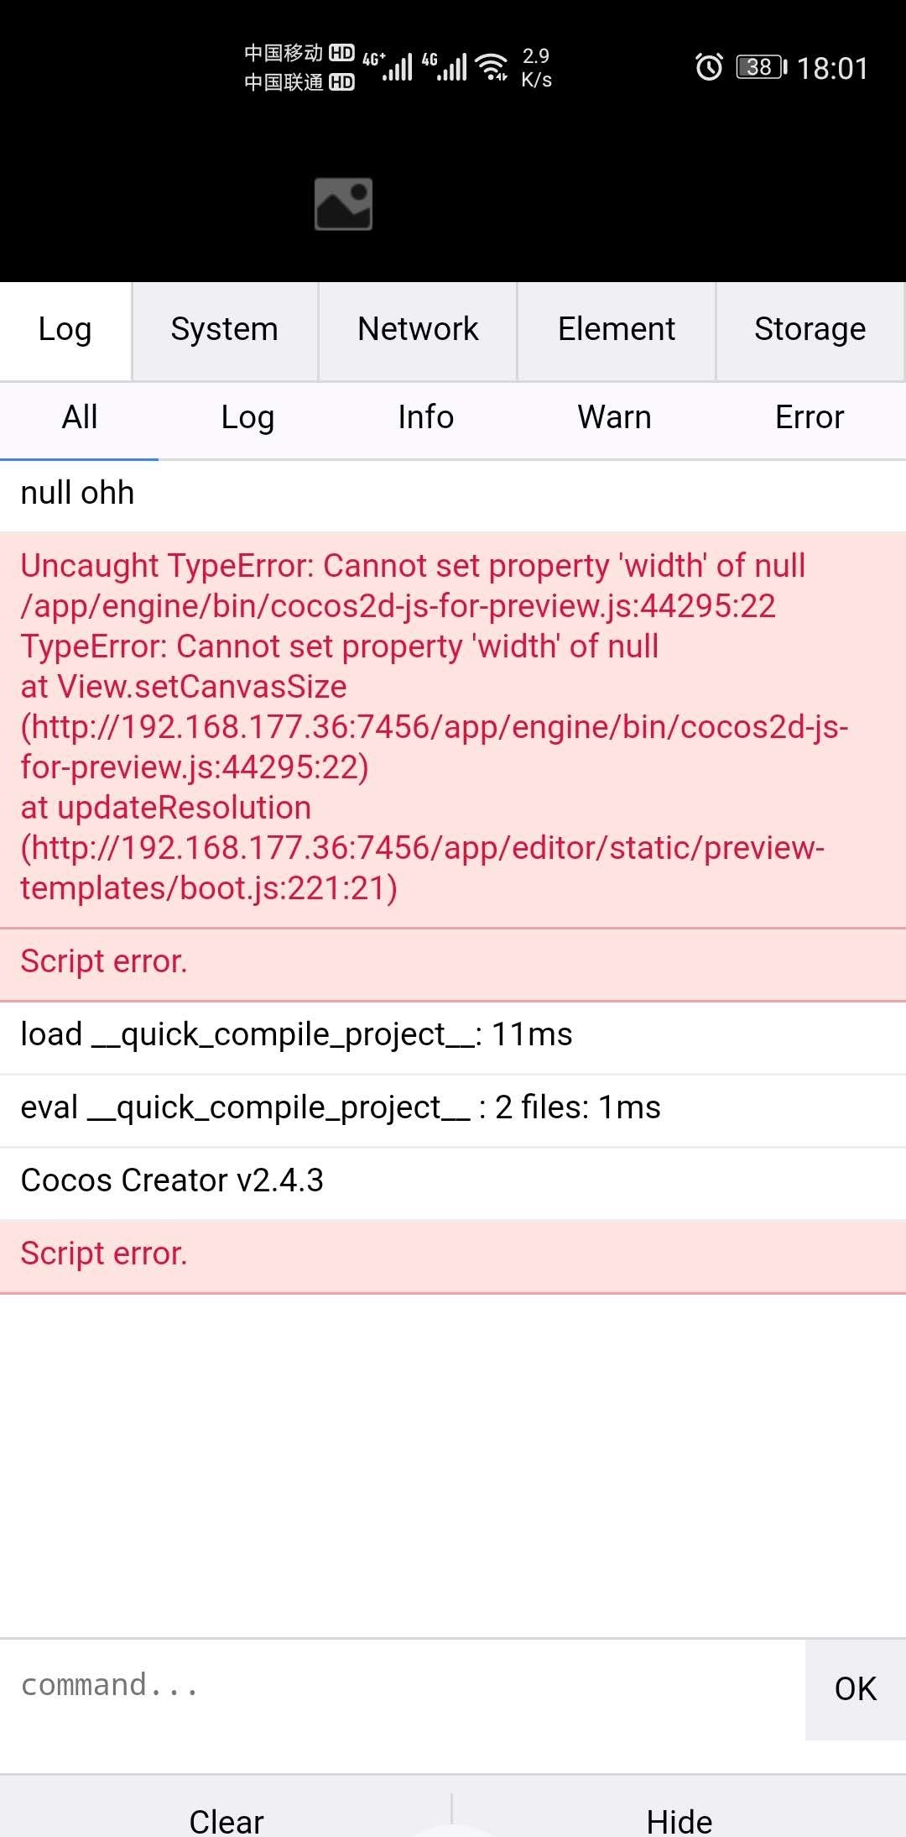Filter console by Info level
The height and width of the screenshot is (1837, 906).
click(x=425, y=417)
